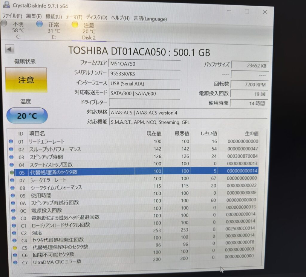Image resolution: width=306 pixels, height=277 pixels.
Task: Click the 項目名 column header
Action: click(37, 133)
